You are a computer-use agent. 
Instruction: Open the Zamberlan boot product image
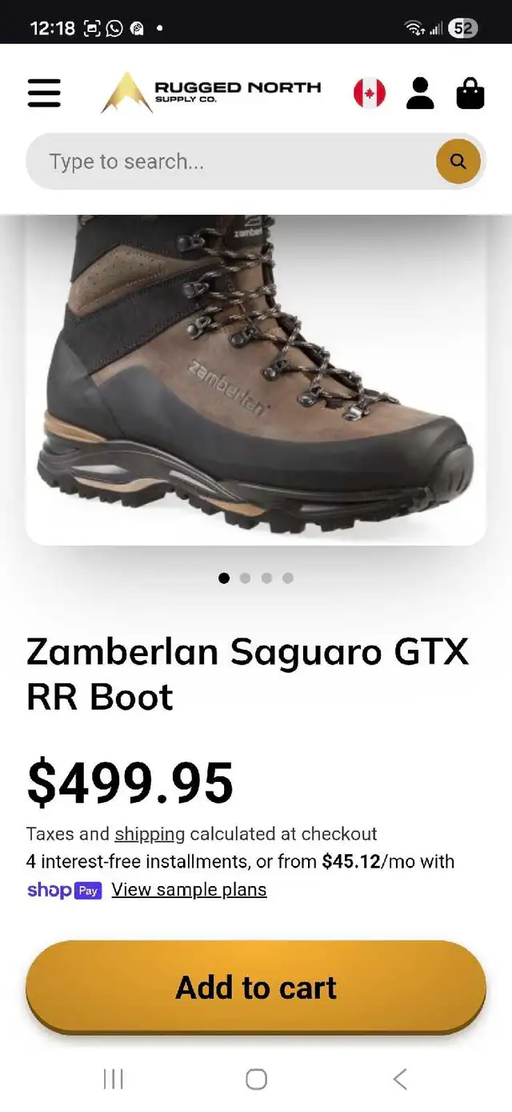[x=256, y=380]
